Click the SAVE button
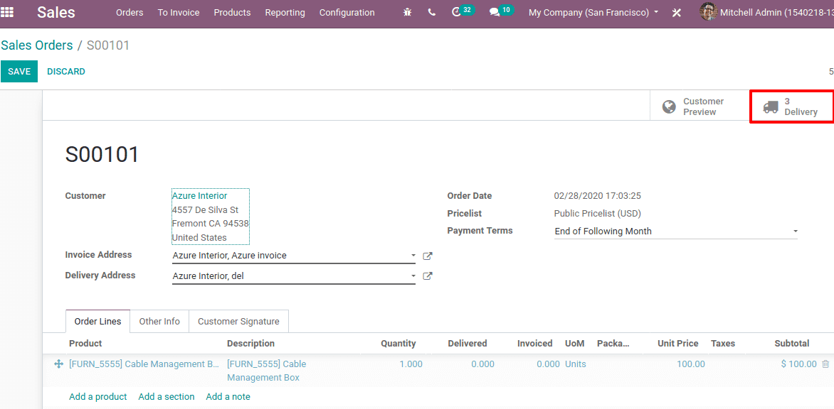 19,72
